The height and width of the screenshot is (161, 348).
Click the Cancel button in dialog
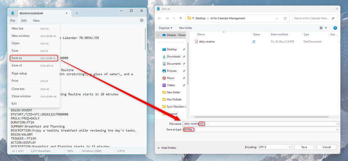[326, 147]
